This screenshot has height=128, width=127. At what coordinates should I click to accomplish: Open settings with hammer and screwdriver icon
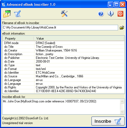tap(64, 14)
